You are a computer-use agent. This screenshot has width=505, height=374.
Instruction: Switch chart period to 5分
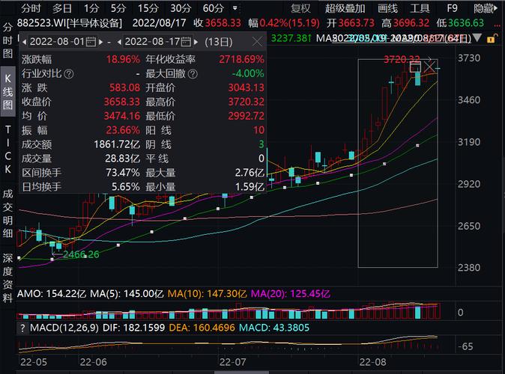pos(118,8)
